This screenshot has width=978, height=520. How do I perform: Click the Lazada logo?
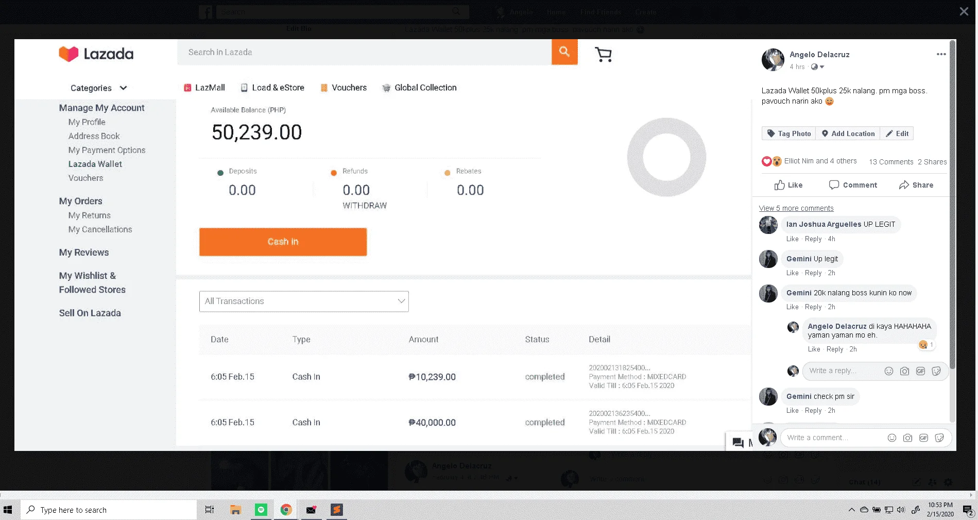(x=96, y=54)
